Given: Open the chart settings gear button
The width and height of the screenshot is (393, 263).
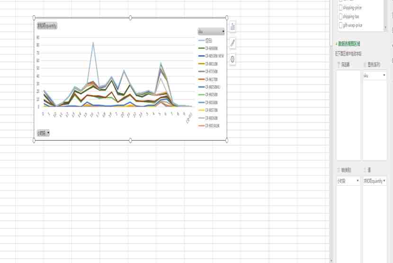Looking at the screenshot, I should [x=232, y=59].
